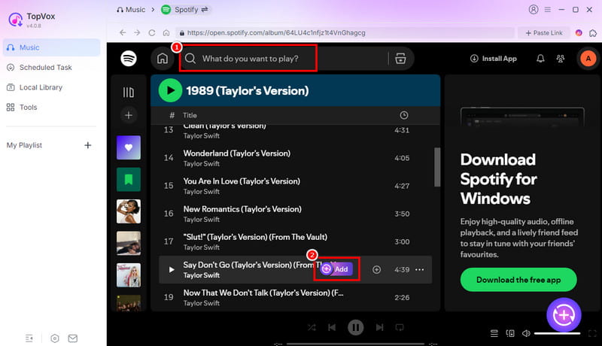
Task: Click the purple Add button
Action: point(336,269)
